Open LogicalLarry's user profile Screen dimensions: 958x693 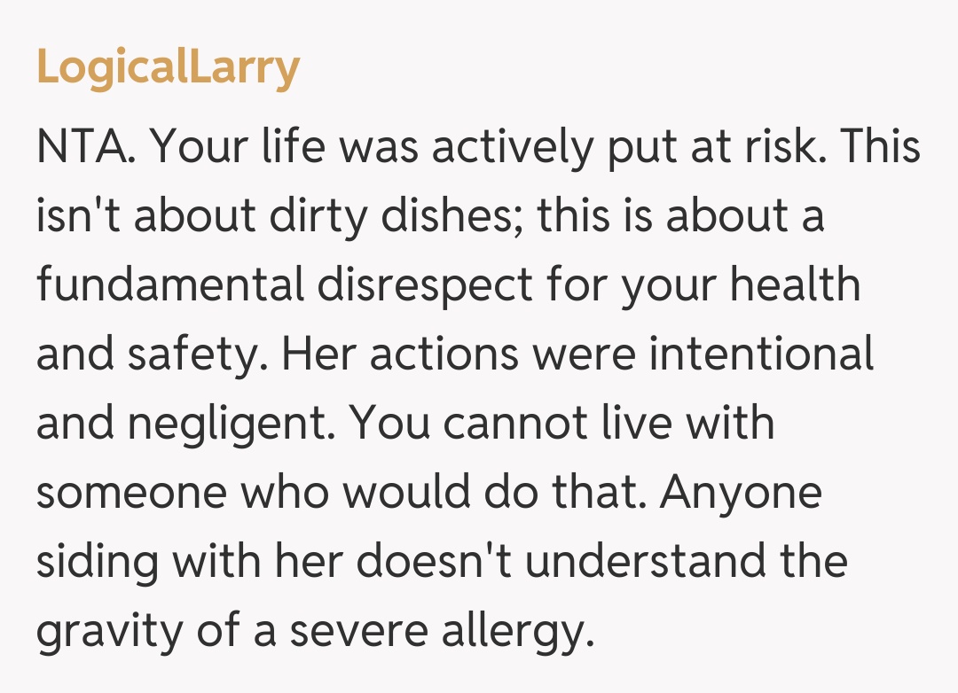coord(169,67)
